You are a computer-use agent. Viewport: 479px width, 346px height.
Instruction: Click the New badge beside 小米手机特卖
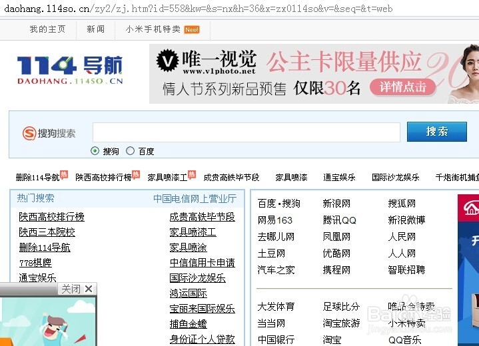tap(192, 29)
